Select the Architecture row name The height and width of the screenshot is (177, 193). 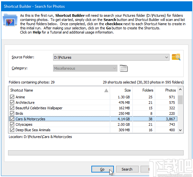pos(25,103)
